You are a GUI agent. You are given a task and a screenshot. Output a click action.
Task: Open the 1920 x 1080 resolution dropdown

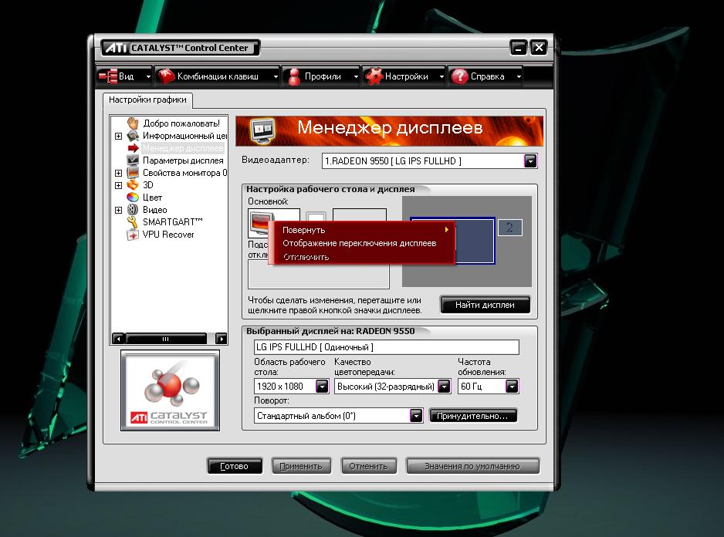click(321, 386)
